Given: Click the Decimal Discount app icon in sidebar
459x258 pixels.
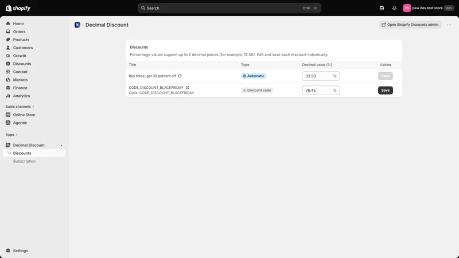Looking at the screenshot, I should 8,145.
